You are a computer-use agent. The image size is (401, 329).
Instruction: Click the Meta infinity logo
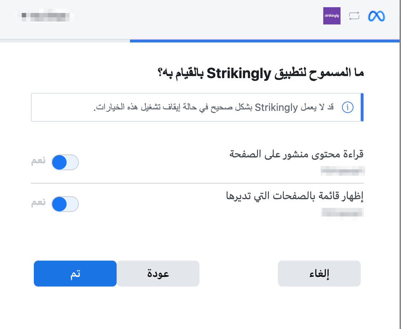(376, 16)
